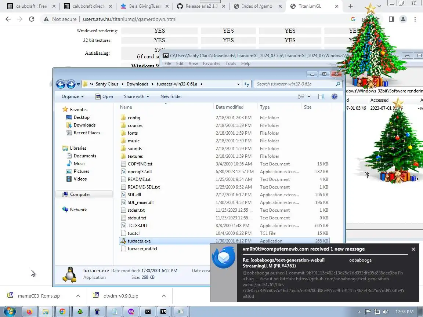Click the Open toolbar button
The height and width of the screenshot is (317, 423).
point(104,96)
